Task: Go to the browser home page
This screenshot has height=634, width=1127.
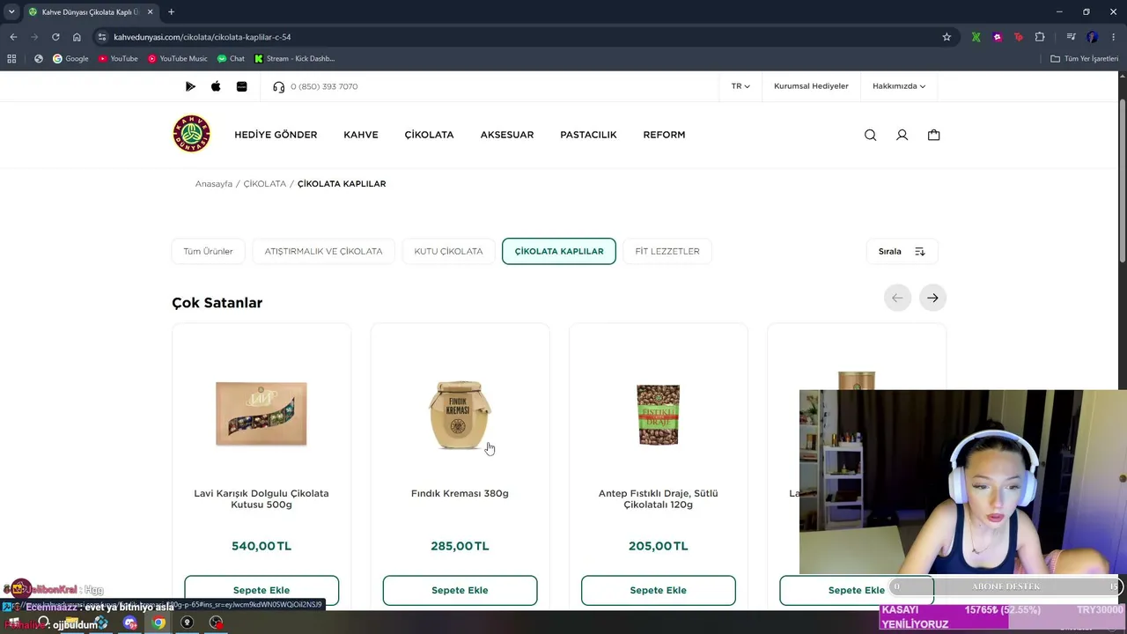Action: tap(77, 37)
